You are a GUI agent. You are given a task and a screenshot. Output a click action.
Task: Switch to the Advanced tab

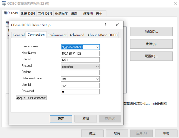click(77, 35)
